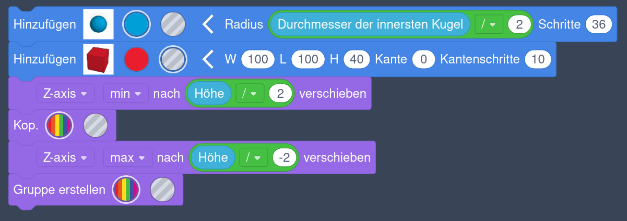This screenshot has width=627, height=221.
Task: Select the red solid color circle
Action: tap(136, 59)
